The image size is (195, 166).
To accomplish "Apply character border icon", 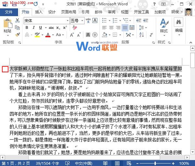I will click(x=95, y=20).
